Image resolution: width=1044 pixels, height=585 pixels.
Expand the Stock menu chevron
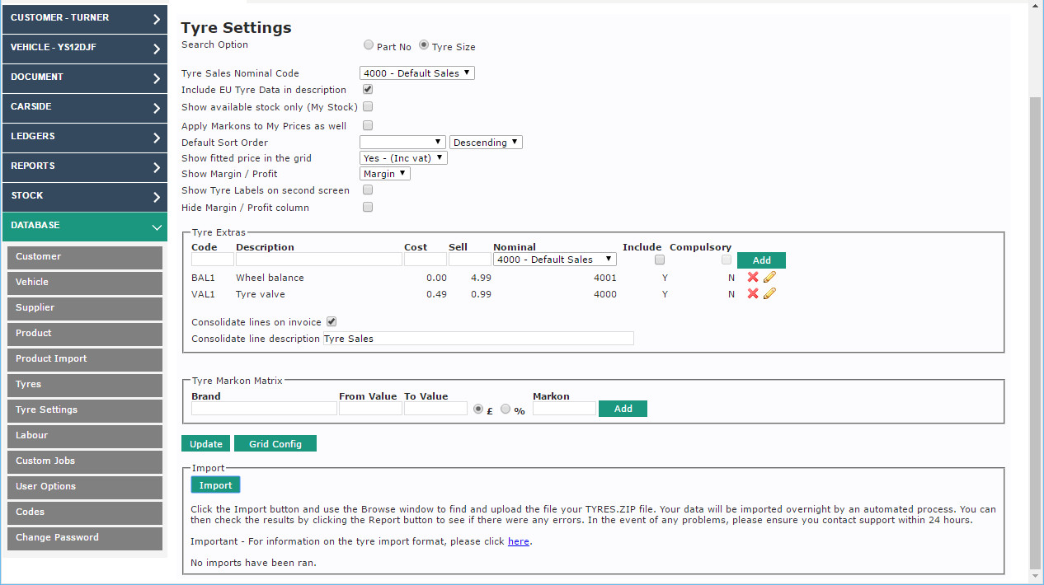tap(157, 196)
